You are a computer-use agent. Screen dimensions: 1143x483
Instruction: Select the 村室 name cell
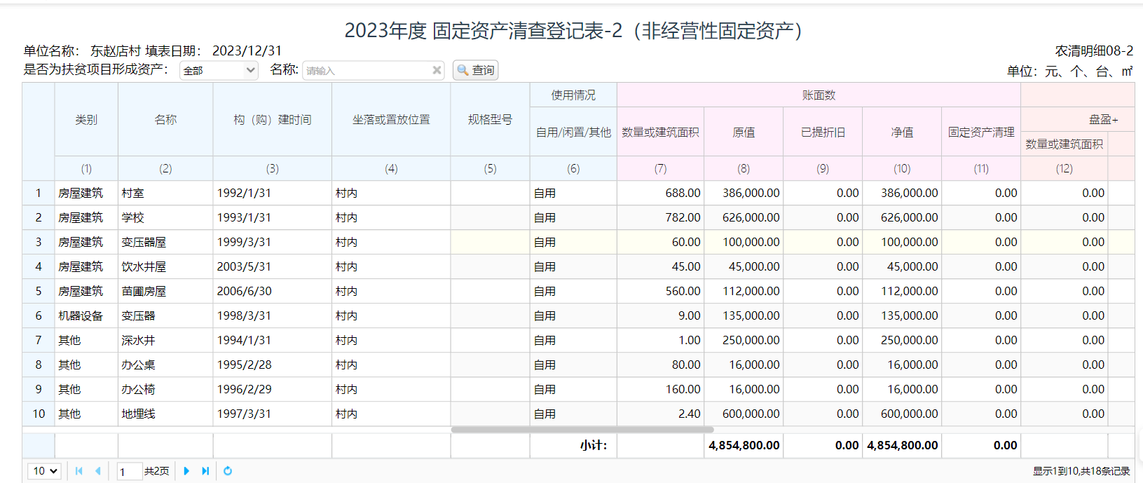tap(165, 193)
